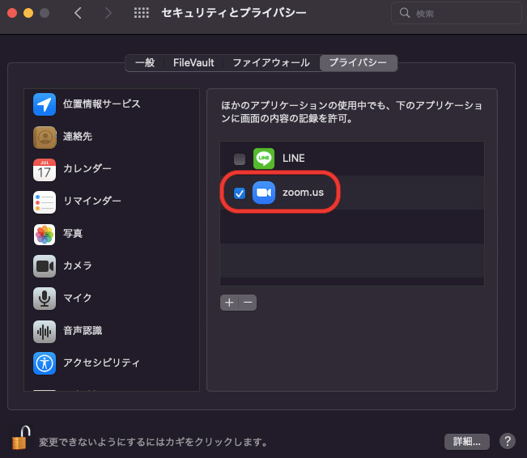This screenshot has width=527, height=458.
Task: Add an application with plus button
Action: (x=229, y=302)
